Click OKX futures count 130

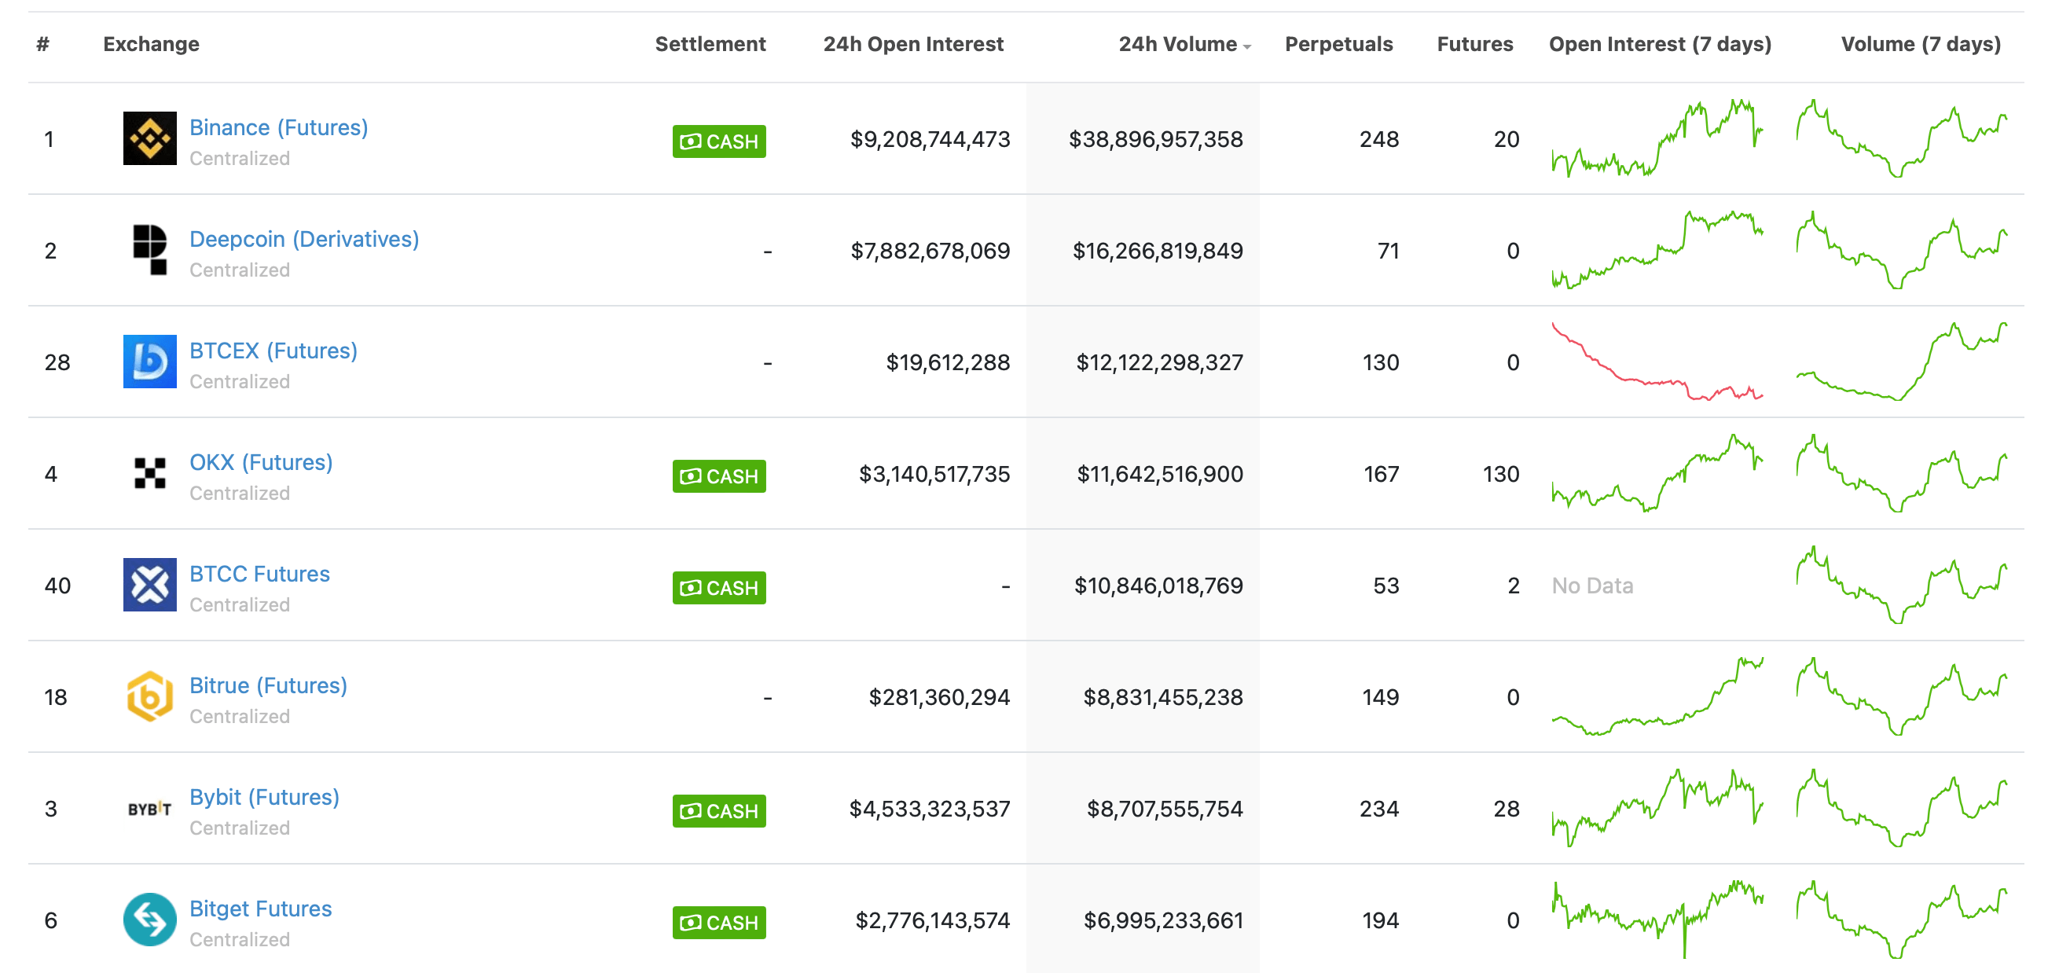click(x=1500, y=474)
